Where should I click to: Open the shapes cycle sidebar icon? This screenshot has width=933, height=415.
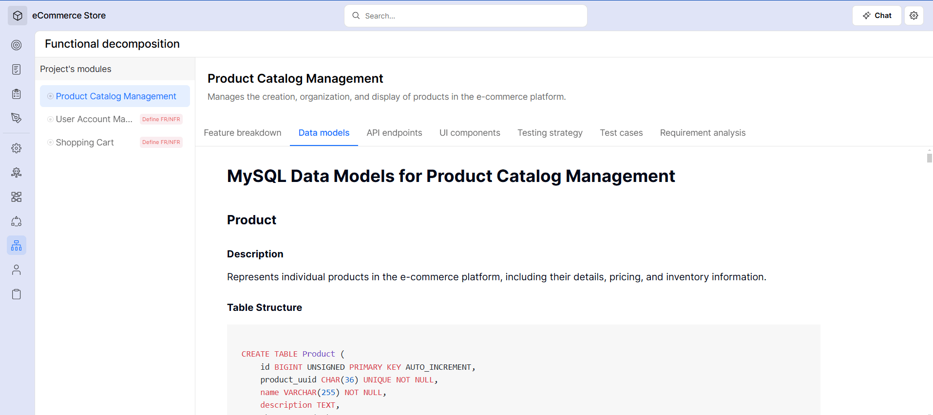pos(17,221)
